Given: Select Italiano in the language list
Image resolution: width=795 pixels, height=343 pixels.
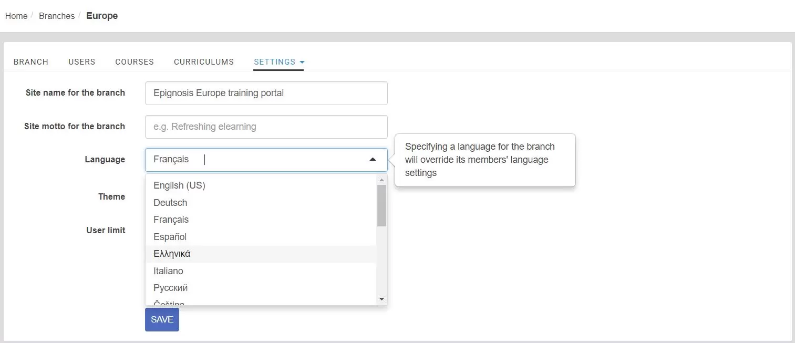Looking at the screenshot, I should (168, 271).
